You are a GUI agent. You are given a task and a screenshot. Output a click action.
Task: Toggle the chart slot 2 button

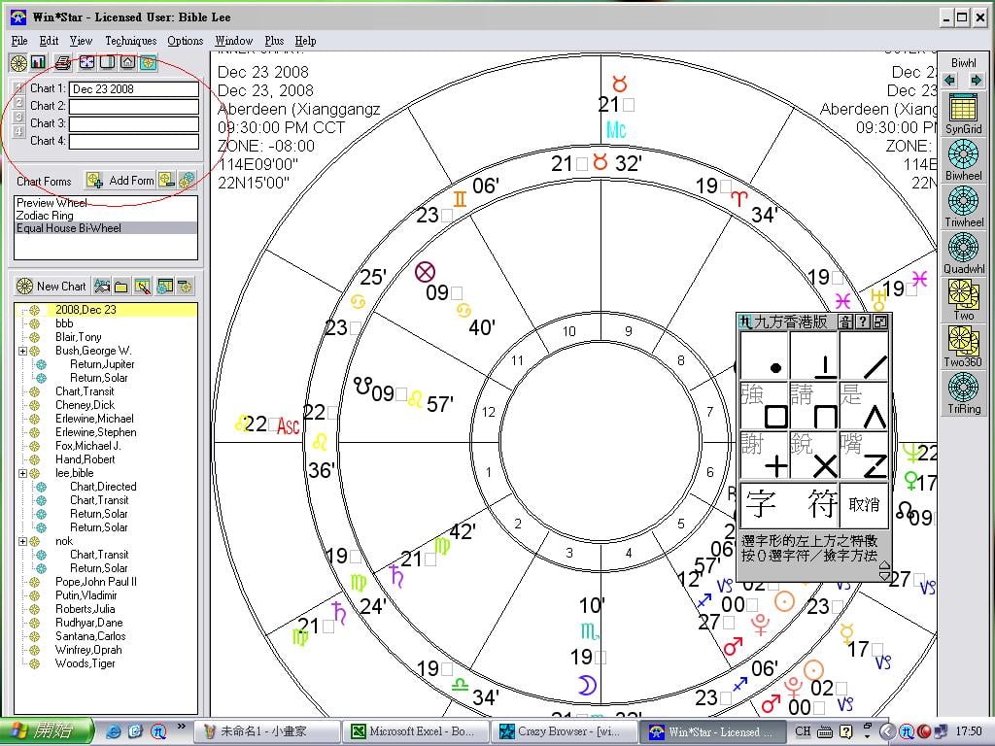pos(18,103)
